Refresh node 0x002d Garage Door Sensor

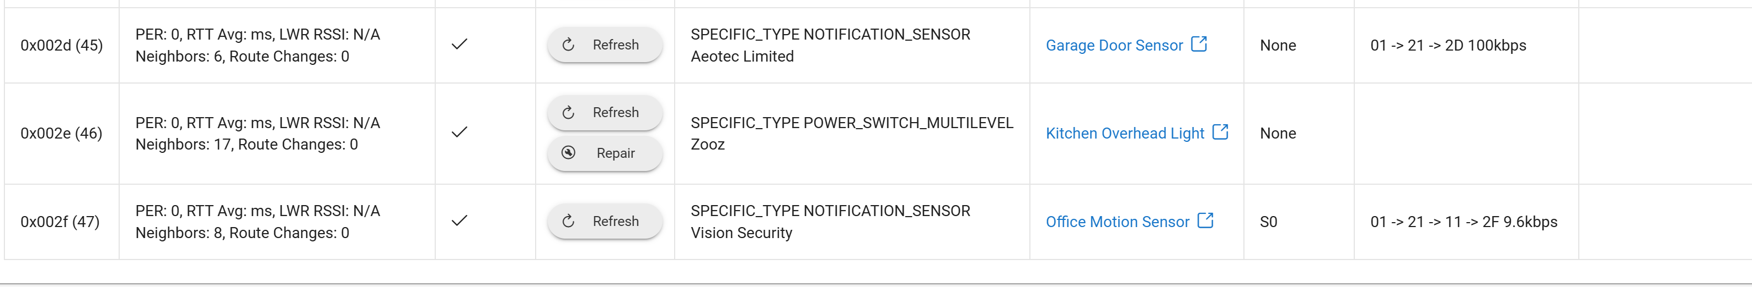tap(604, 45)
